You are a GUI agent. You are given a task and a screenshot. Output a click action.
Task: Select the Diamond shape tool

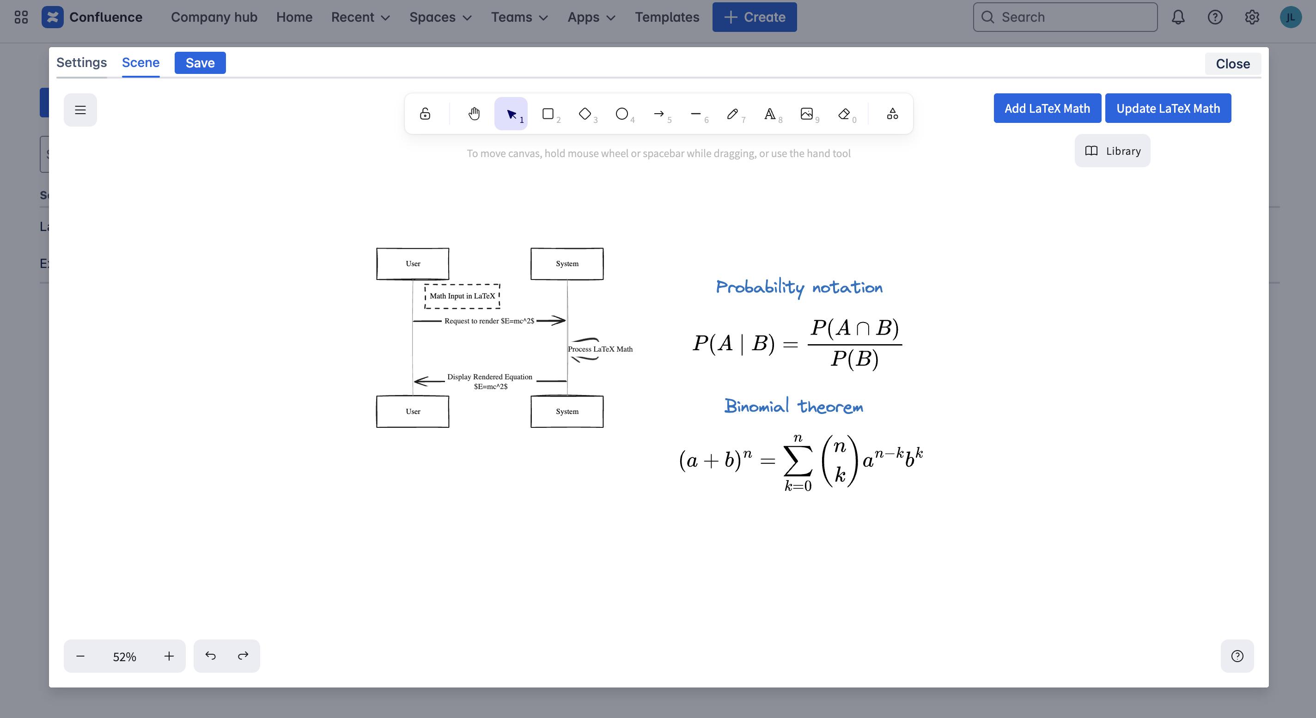click(x=585, y=113)
